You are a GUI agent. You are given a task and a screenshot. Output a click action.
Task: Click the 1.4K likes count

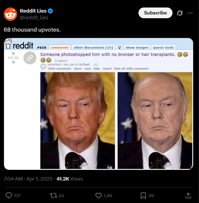click(x=108, y=196)
